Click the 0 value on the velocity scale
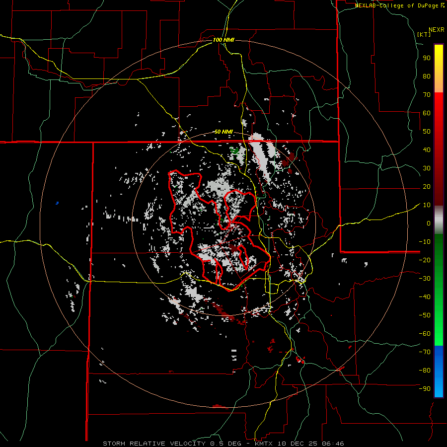 point(428,223)
